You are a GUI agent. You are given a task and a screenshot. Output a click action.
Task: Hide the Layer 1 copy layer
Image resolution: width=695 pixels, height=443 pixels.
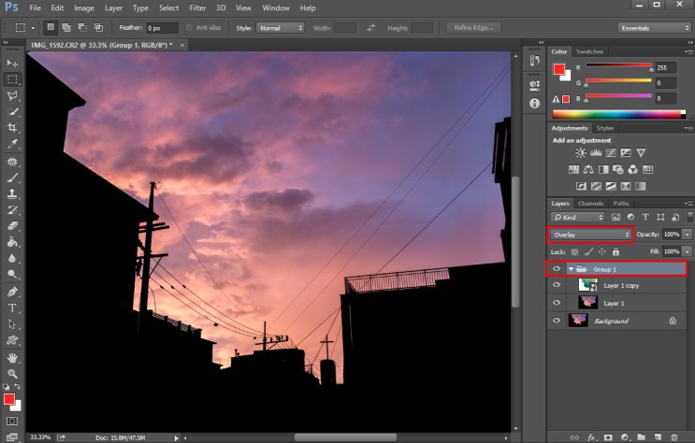tap(557, 286)
